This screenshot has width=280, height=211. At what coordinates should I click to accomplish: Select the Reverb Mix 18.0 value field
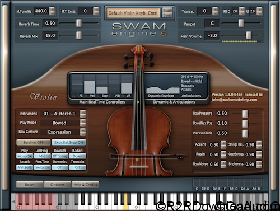[50, 35]
